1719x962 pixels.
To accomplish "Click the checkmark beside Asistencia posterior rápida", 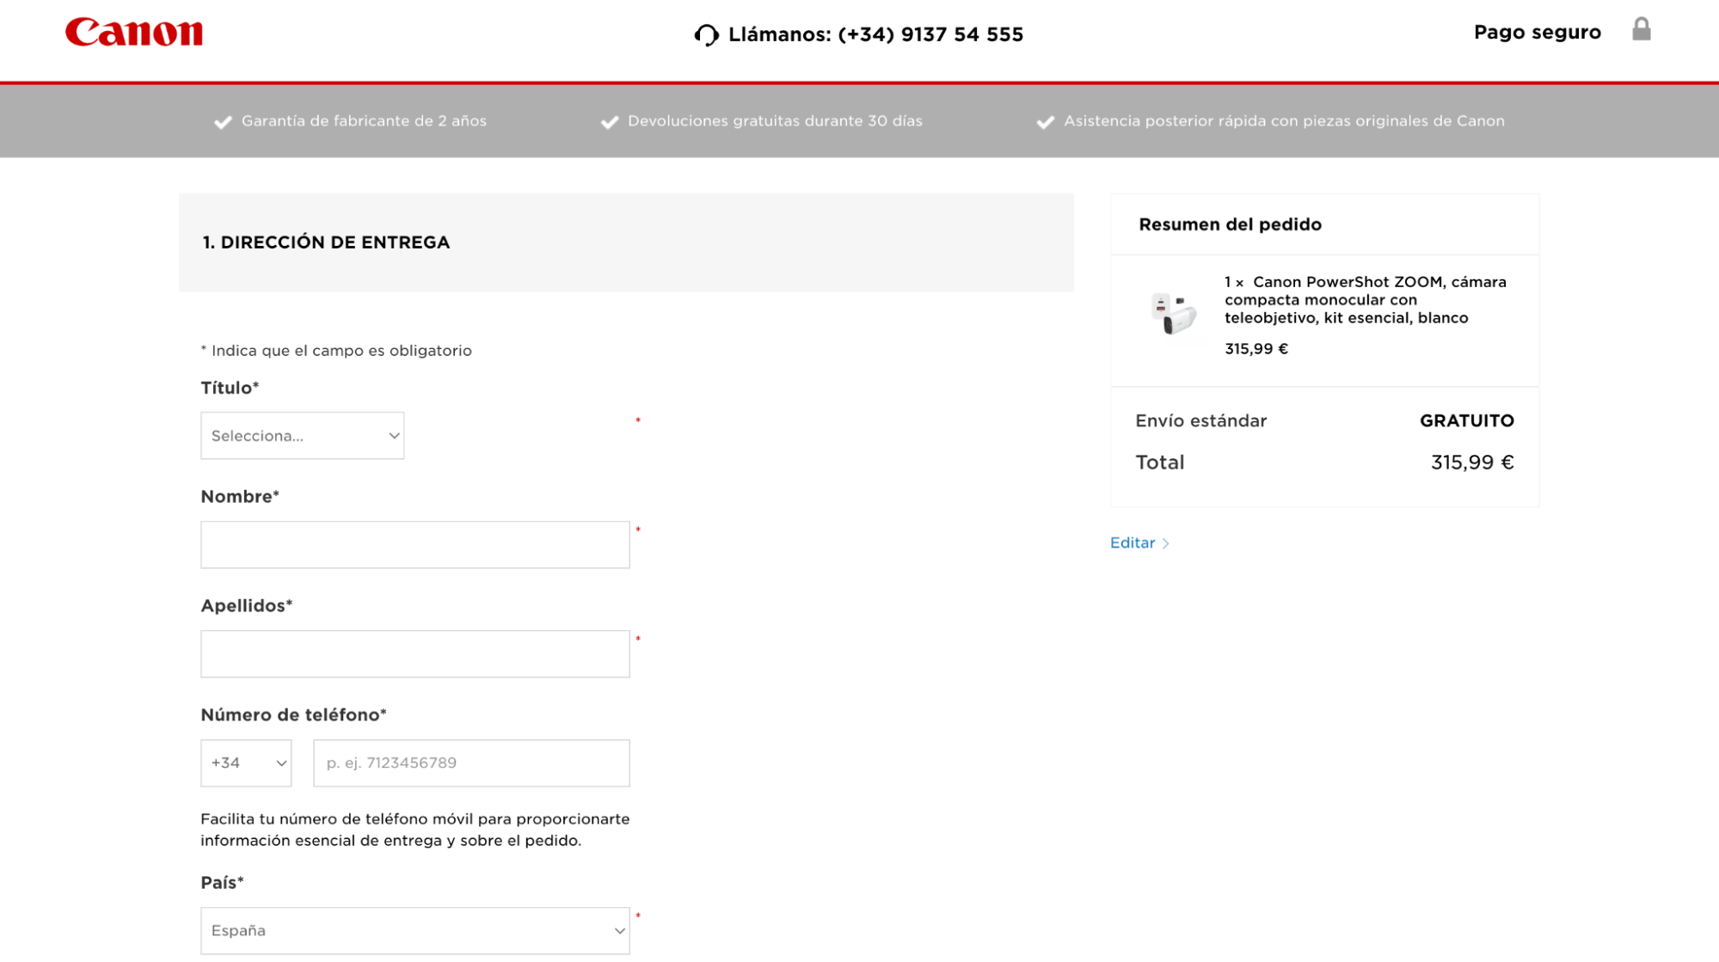I will [1045, 122].
